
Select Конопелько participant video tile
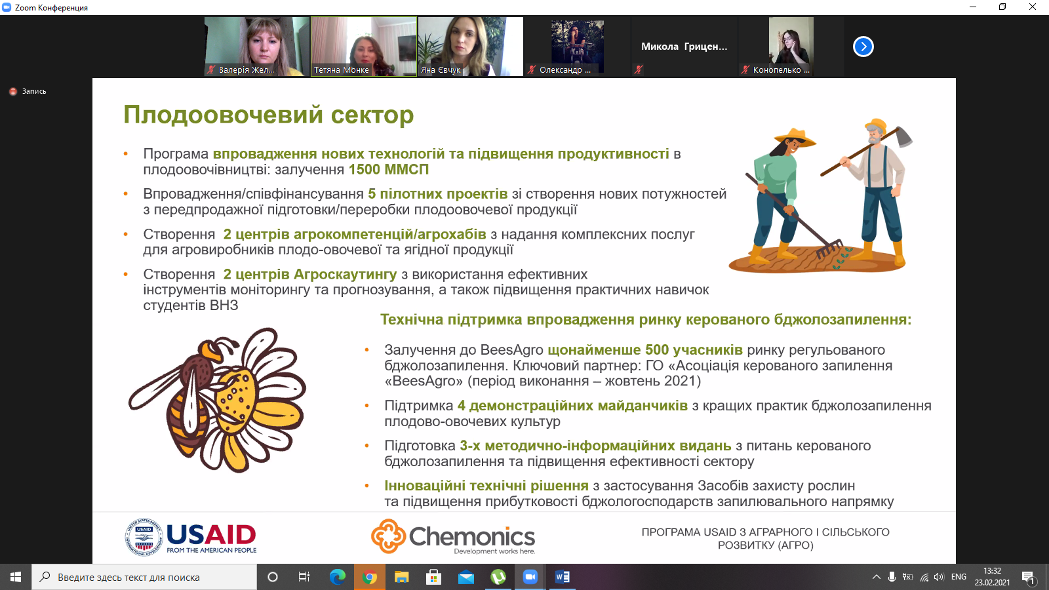pos(791,47)
